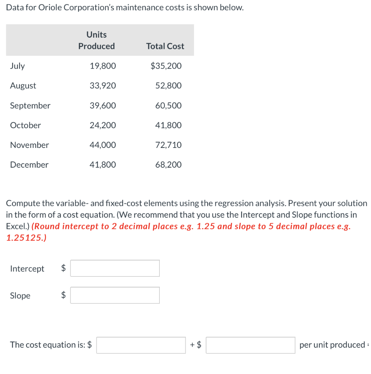The width and height of the screenshot is (371, 374).
Task: Select the Total Cost column header
Action: coord(165,46)
